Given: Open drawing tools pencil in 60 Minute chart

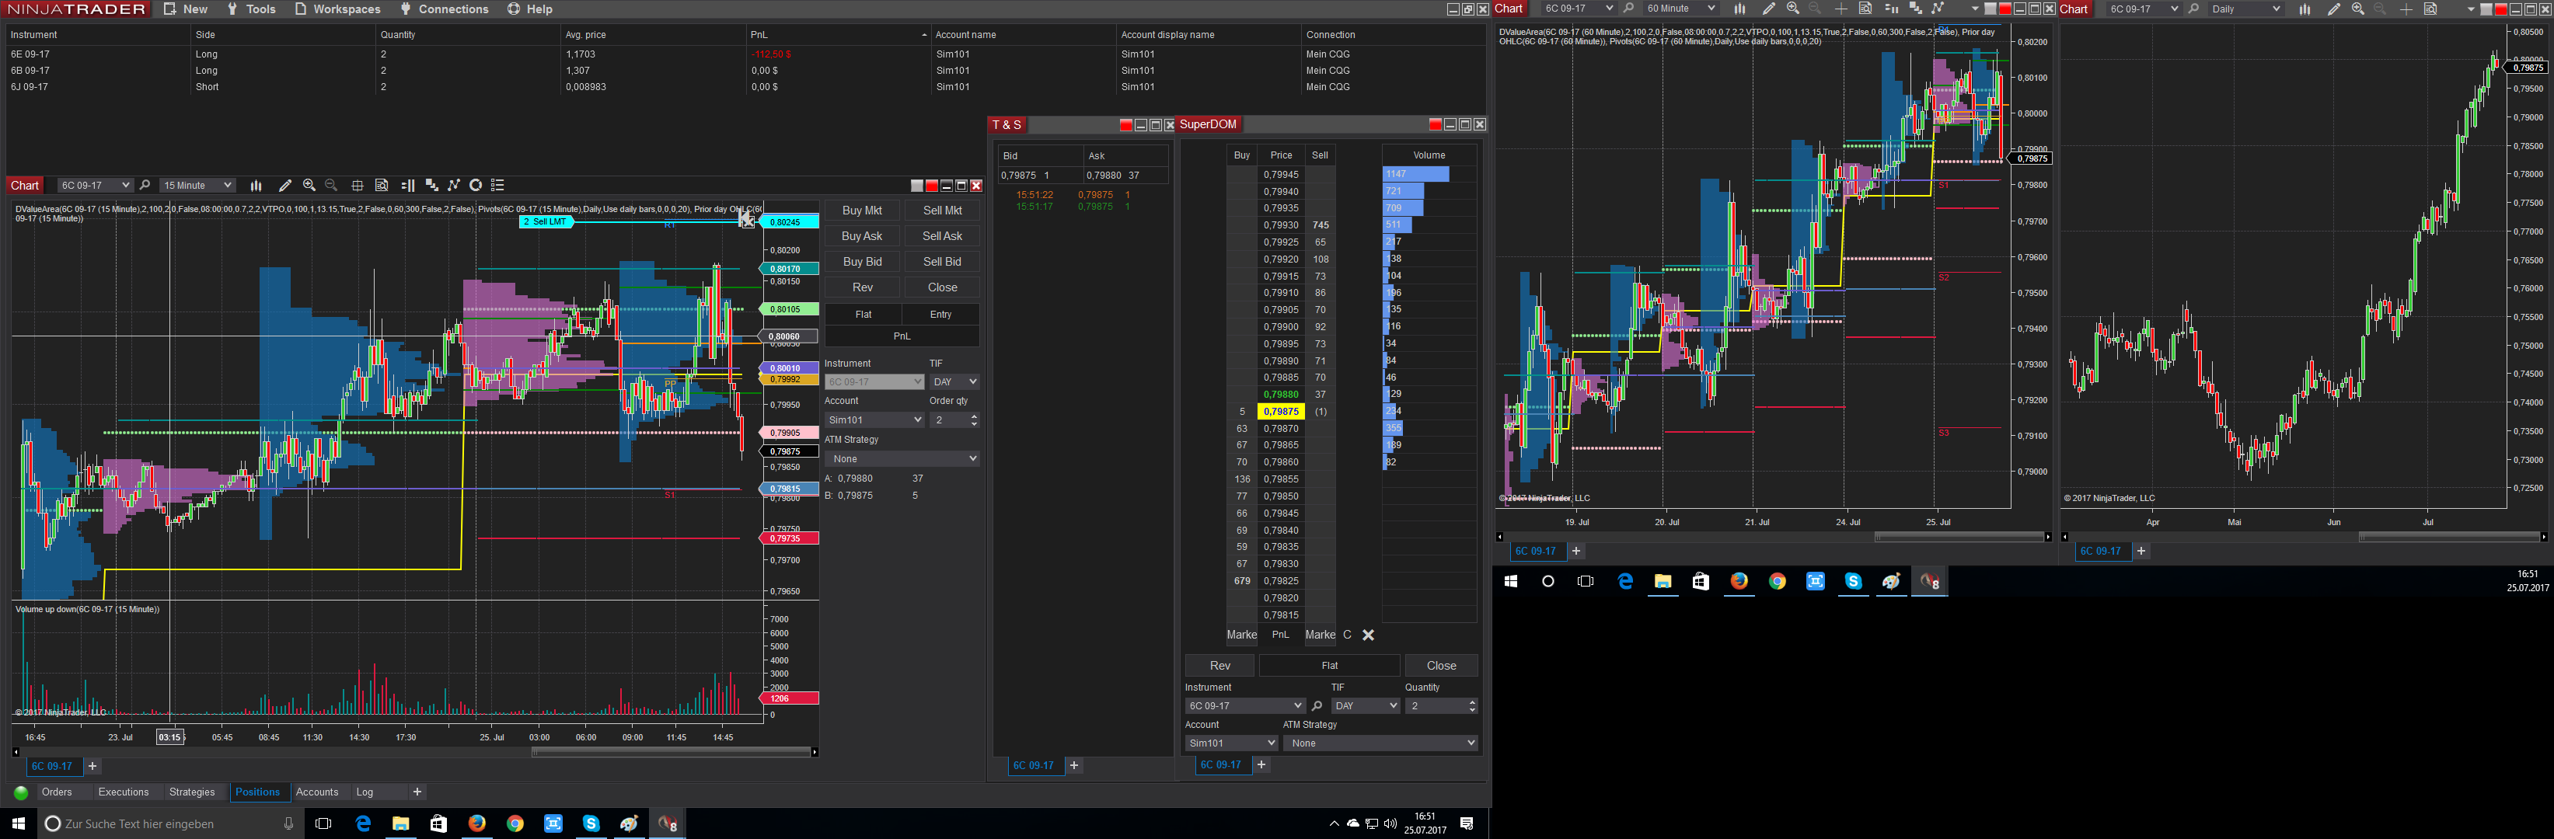Looking at the screenshot, I should 1769,9.
